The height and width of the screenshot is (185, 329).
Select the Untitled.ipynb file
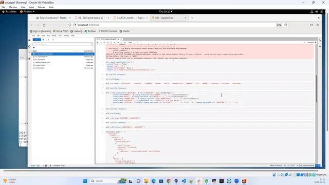point(63,68)
